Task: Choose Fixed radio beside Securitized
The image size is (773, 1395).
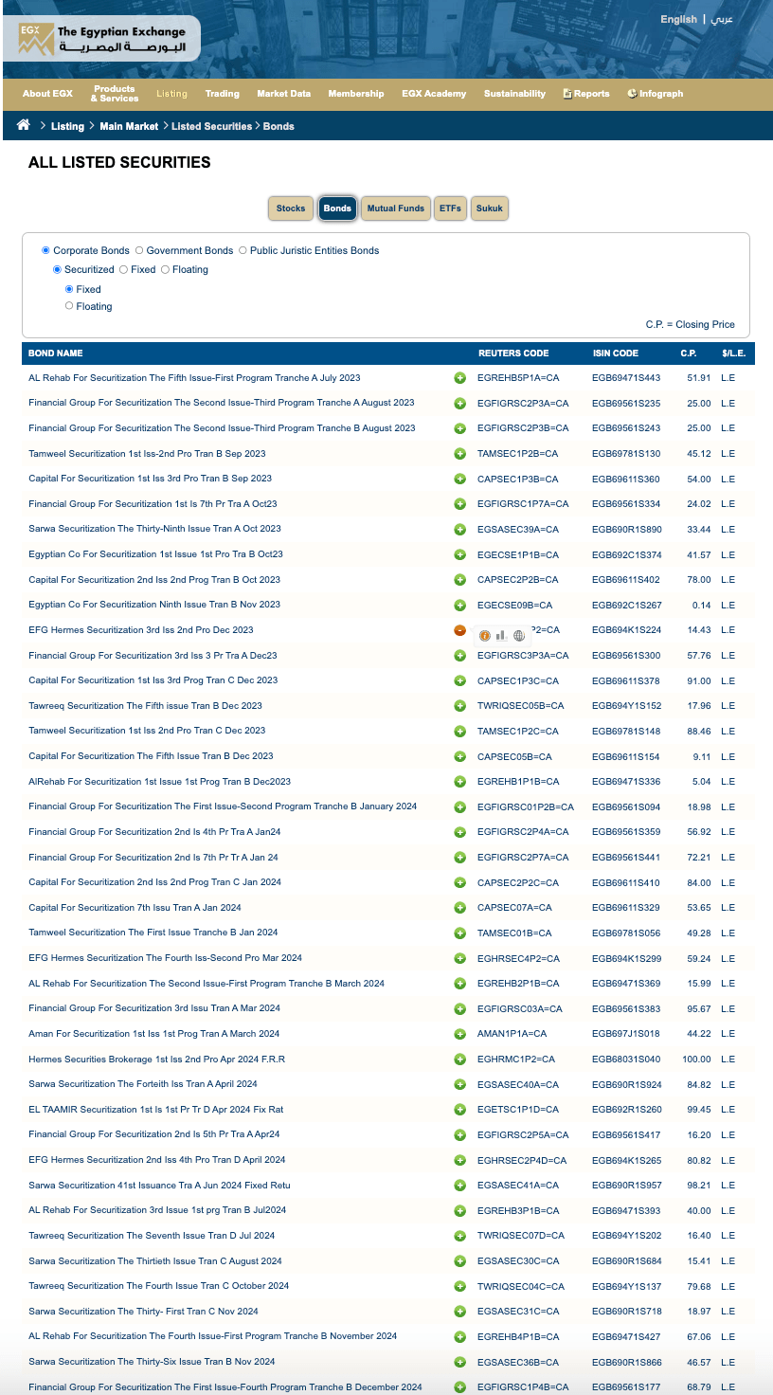Action: [123, 270]
